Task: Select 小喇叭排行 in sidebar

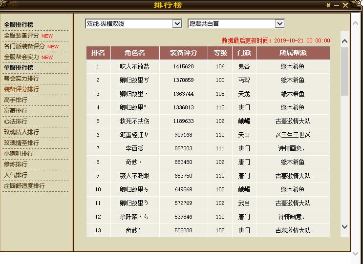Action: click(19, 153)
